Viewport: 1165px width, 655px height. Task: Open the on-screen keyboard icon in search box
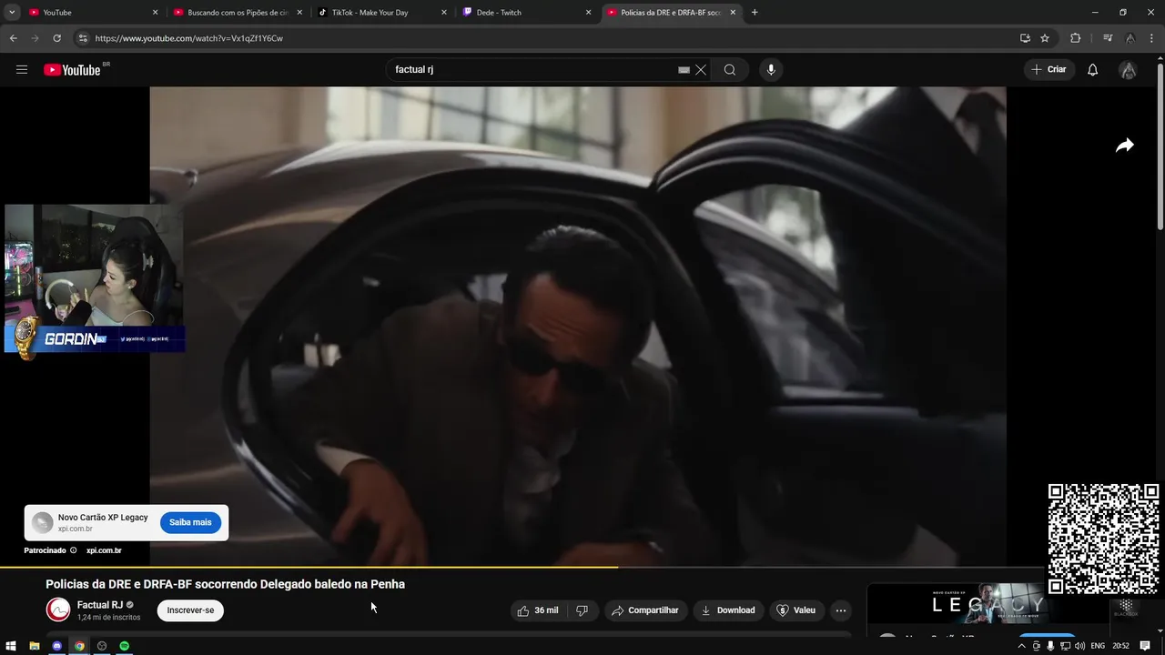point(684,70)
